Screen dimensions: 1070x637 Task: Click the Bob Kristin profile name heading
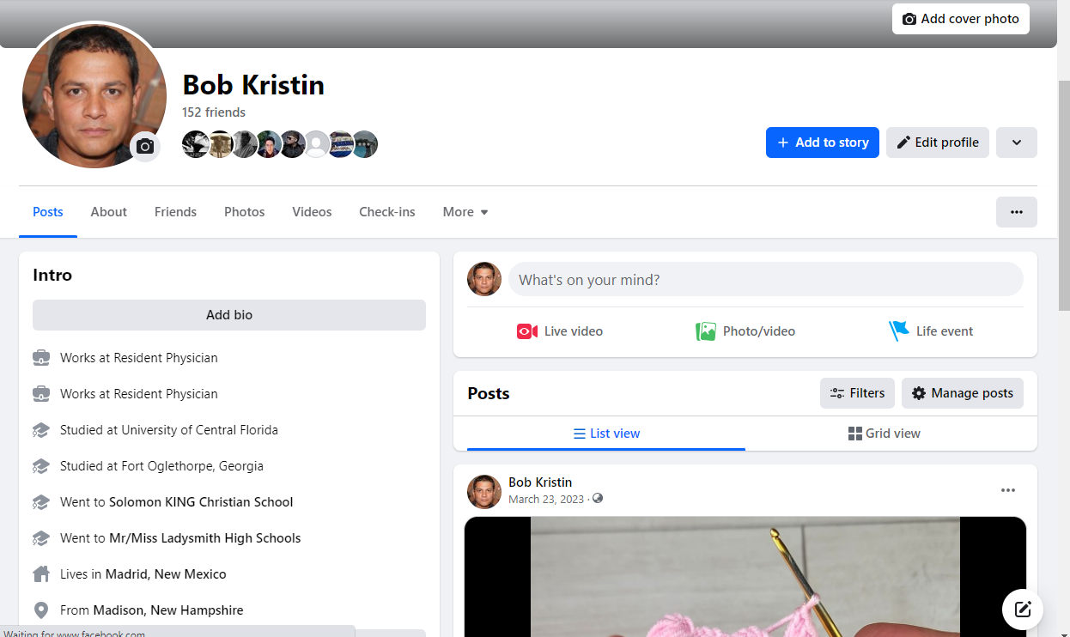(x=253, y=85)
